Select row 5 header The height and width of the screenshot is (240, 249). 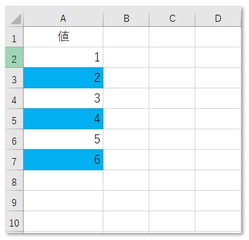[14, 119]
